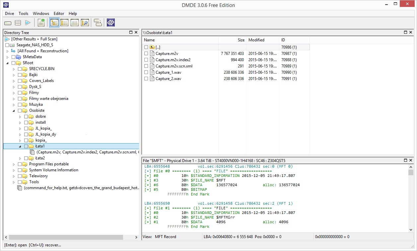Sort files by Name column header
The image size is (417, 251).
[180, 40]
